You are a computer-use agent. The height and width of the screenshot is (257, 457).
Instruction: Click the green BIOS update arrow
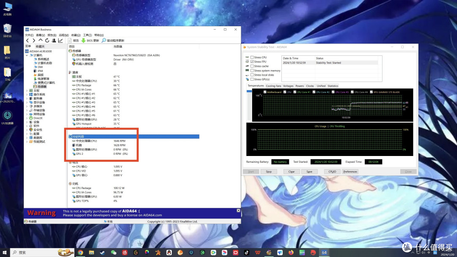tap(83, 41)
